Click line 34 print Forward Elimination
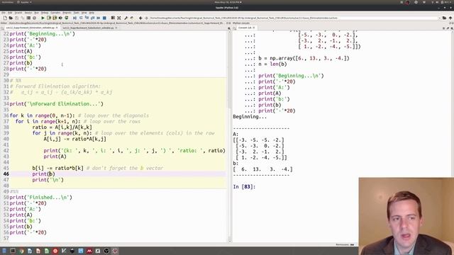This screenshot has width=454, height=255. [57, 104]
